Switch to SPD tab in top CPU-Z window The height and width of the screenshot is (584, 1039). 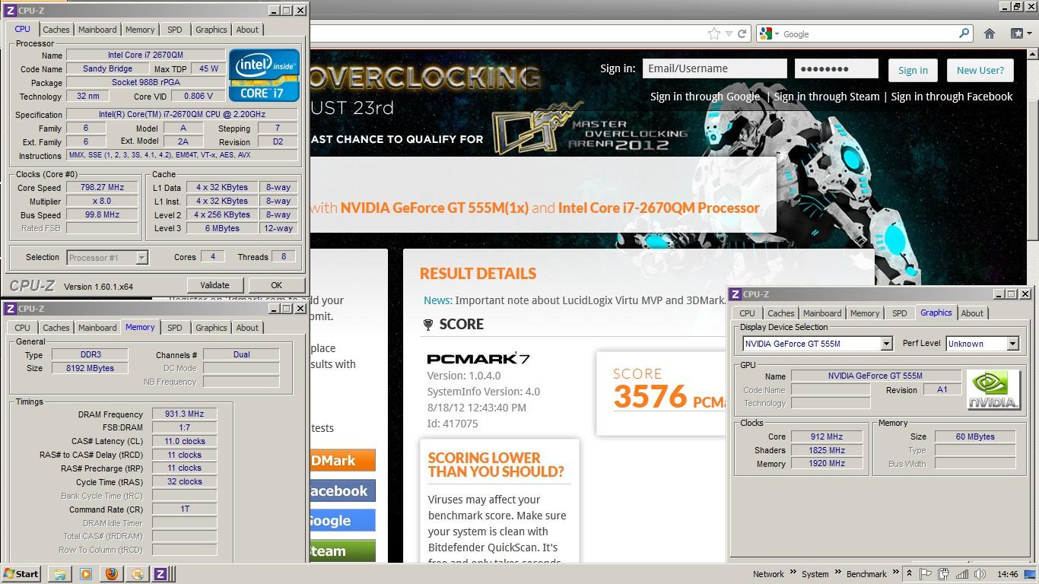(x=174, y=30)
